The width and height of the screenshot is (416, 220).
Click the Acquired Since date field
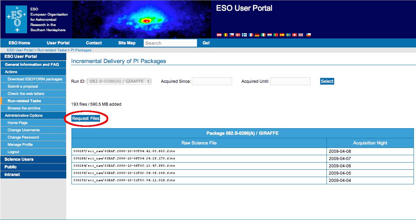click(212, 81)
